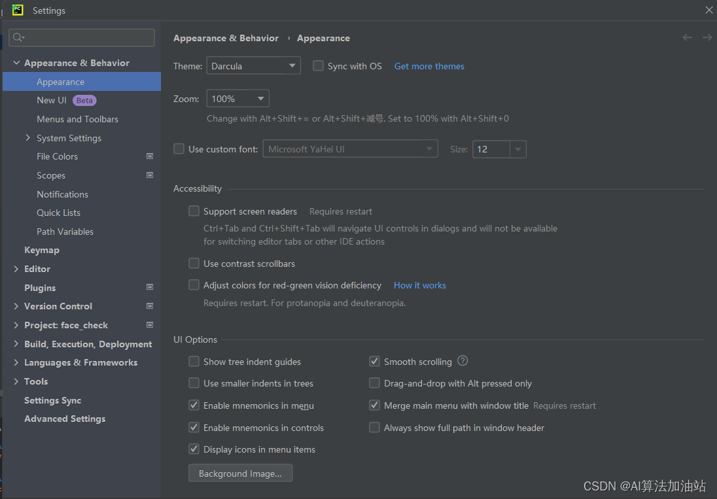Click the project-level icon beside Scopes
This screenshot has width=717, height=499.
[150, 175]
